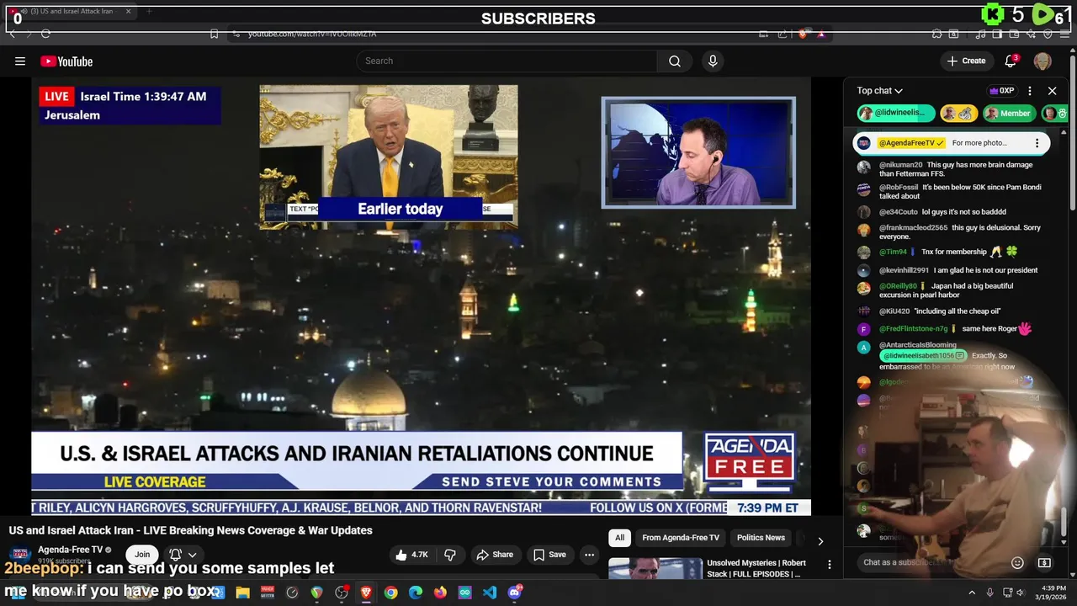Viewport: 1077px width, 606px height.
Task: Open File Explorer from the taskbar
Action: 242,593
